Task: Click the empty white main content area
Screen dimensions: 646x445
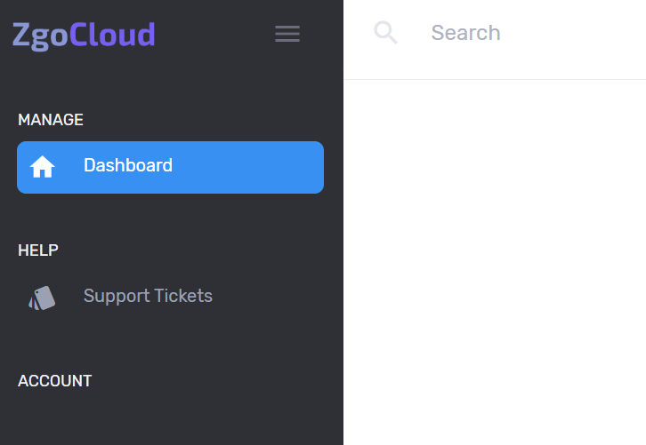Action: (x=495, y=262)
